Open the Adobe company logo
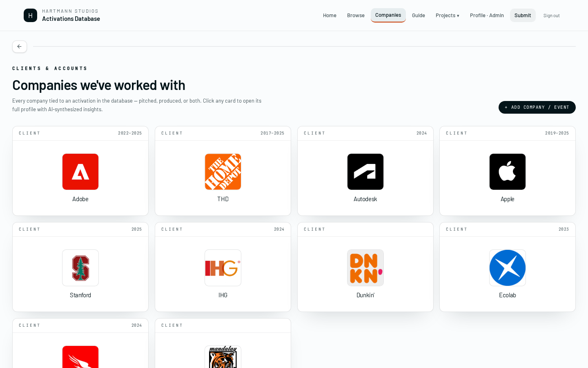 point(80,172)
